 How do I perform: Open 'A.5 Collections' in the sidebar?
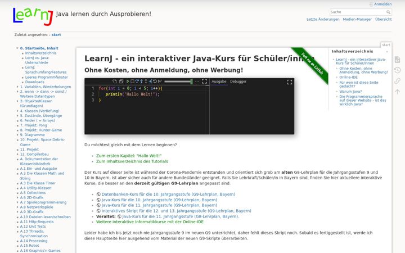coord(33,193)
